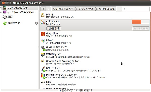Image resolution: width=151 pixels, height=92 pixels.
Task: Click the KolourPaint brush icon
Action: click(43, 22)
